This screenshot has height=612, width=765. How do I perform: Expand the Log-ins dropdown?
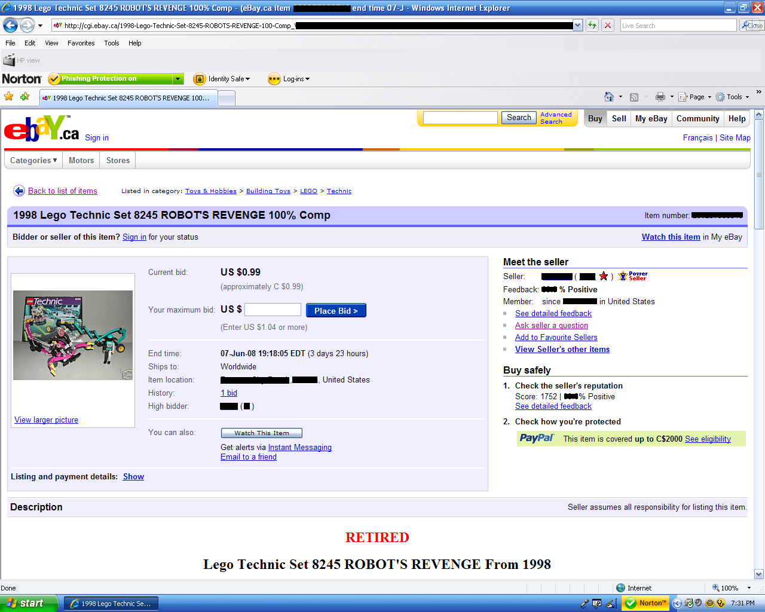pyautogui.click(x=307, y=79)
